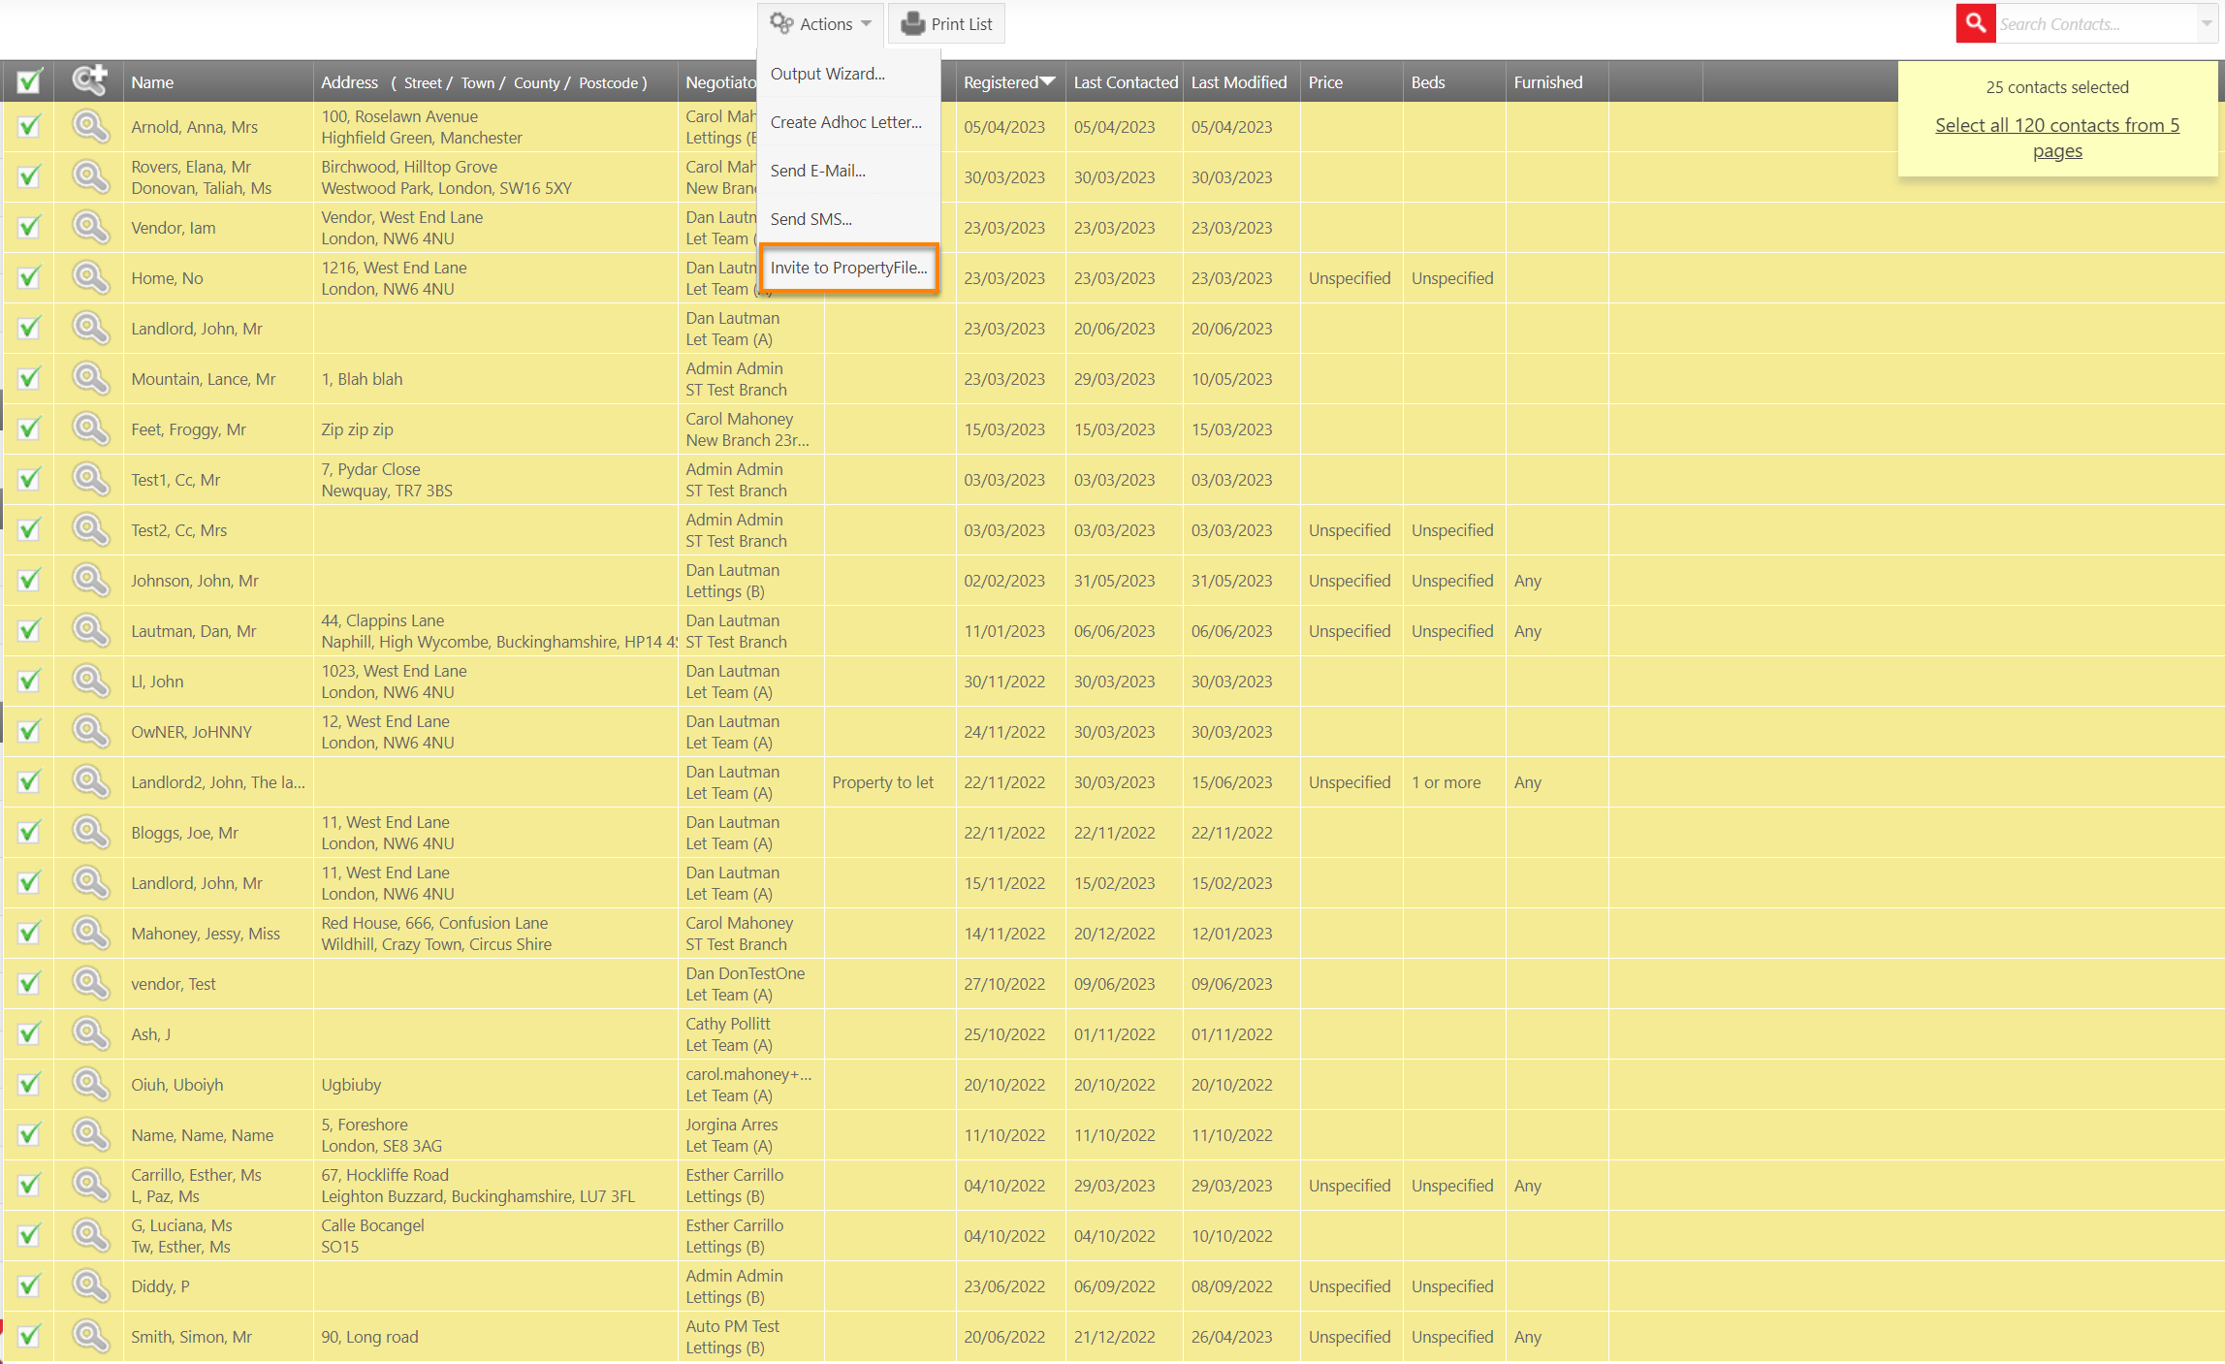Screen dimensions: 2225x1364
Task: Toggle the select-all header checkbox
Action: point(29,81)
